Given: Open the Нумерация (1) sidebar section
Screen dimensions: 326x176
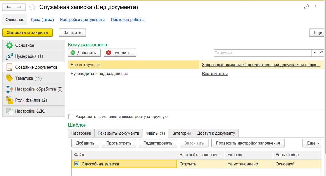Looking at the screenshot, I should (33, 56).
